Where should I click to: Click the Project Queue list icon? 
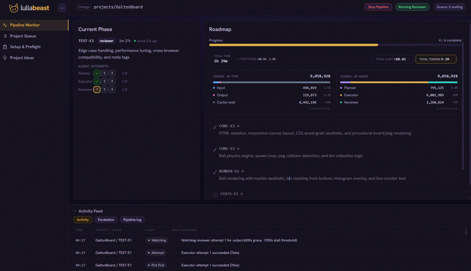pos(5,36)
